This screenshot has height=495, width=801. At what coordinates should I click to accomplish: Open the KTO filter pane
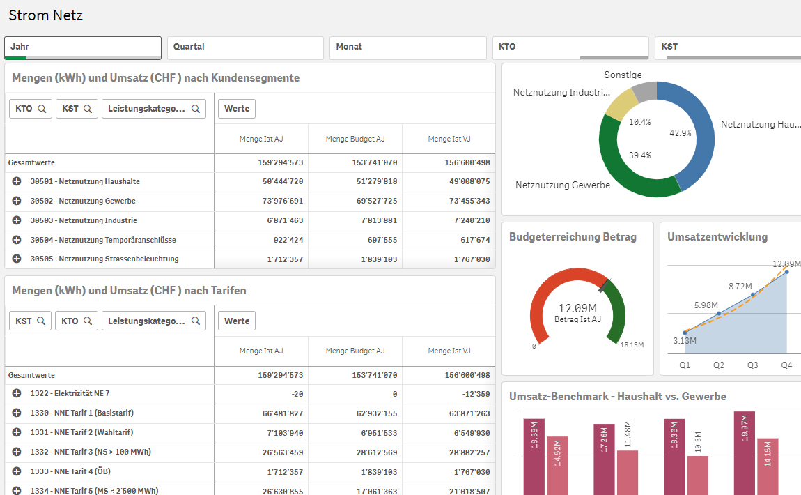[570, 47]
